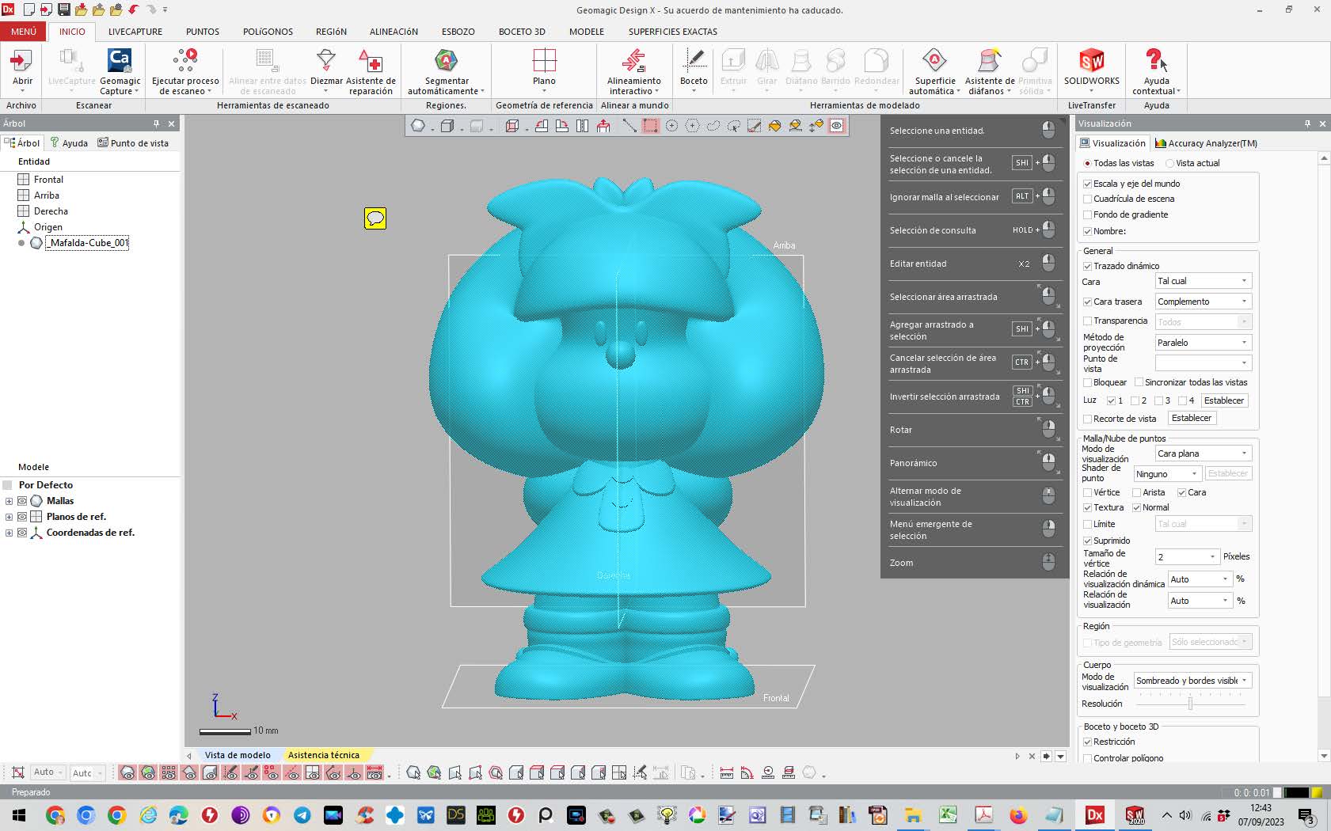Viewport: 1331px width, 831px height.
Task: Run the Ejecutar proceso de escaneo tool
Action: pos(185,70)
